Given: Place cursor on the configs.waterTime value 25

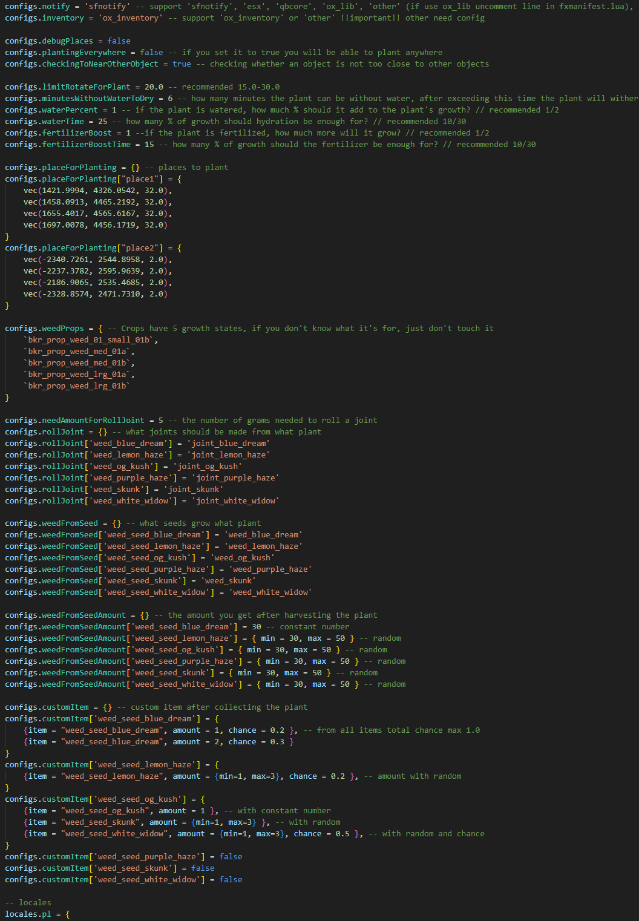Looking at the screenshot, I should coord(102,122).
